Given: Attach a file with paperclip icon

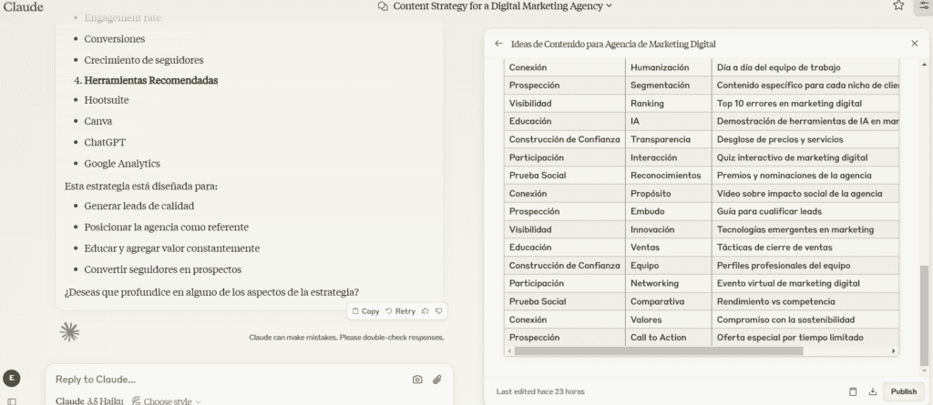Looking at the screenshot, I should [437, 380].
